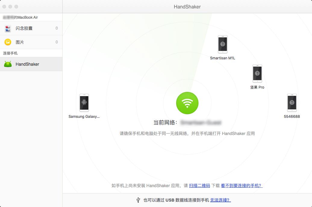Select the 坚果 Pro phone icon
This screenshot has width=312, height=207.
(257, 73)
